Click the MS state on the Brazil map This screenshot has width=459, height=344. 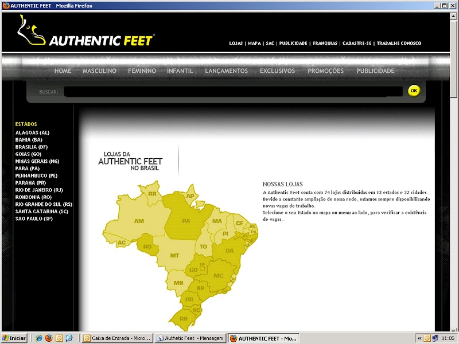[178, 283]
